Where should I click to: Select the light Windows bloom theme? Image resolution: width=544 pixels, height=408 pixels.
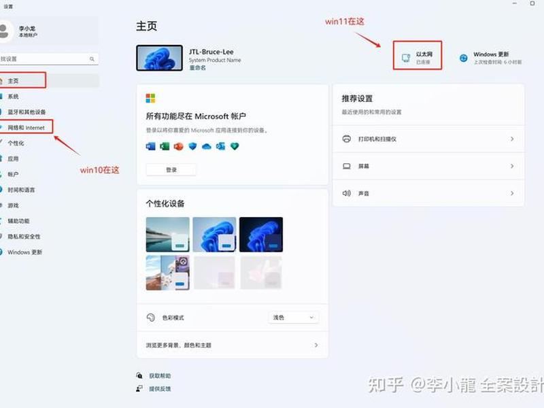[x=214, y=235]
